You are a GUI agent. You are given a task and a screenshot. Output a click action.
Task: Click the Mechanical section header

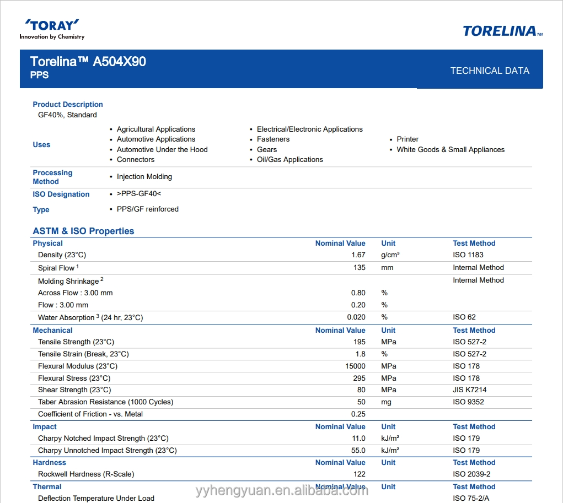[x=52, y=330]
